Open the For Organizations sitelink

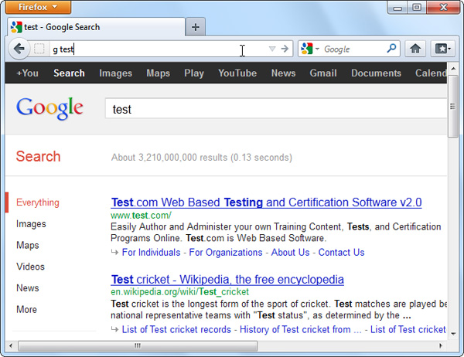point(226,253)
